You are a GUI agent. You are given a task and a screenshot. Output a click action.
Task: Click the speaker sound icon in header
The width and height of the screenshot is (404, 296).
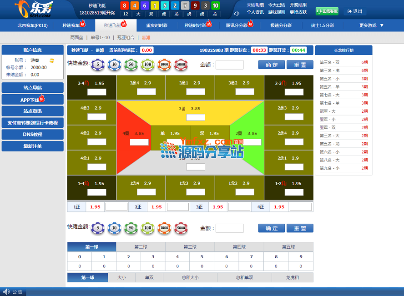coord(237,13)
